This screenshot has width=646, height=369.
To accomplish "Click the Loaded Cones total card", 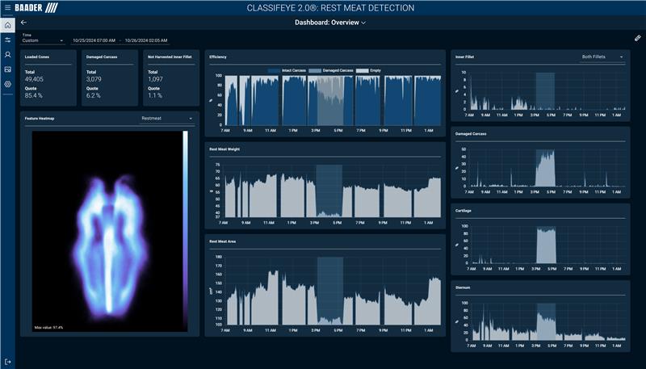I will click(48, 78).
